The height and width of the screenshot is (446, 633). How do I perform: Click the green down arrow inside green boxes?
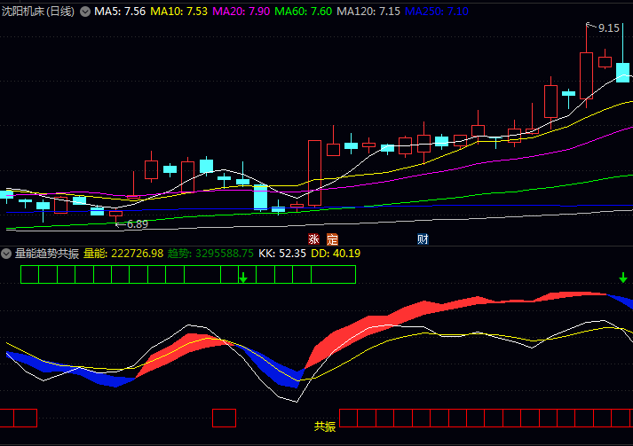coord(243,278)
